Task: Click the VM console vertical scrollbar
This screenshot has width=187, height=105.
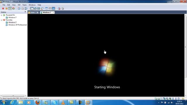Action: coord(186,47)
